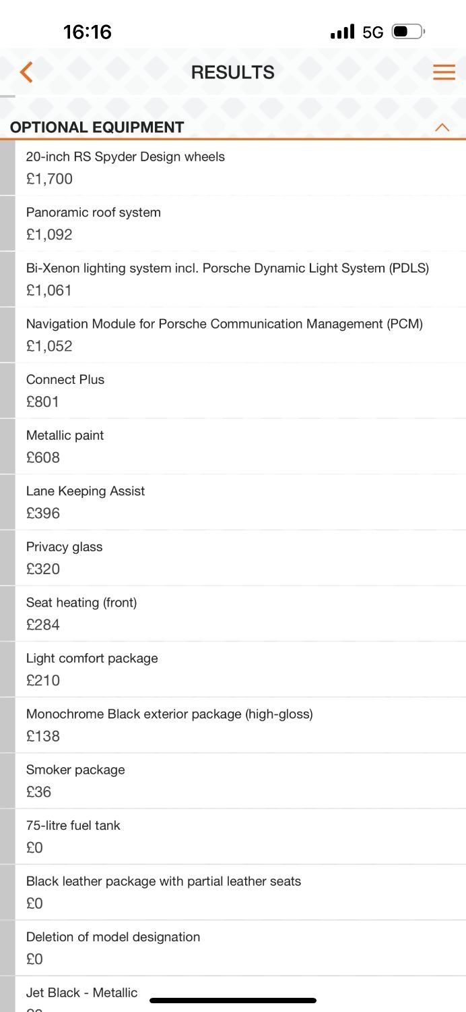The image size is (466, 1012).
Task: Select the 20-inch RS Spyder Design wheels row
Action: [x=125, y=167]
